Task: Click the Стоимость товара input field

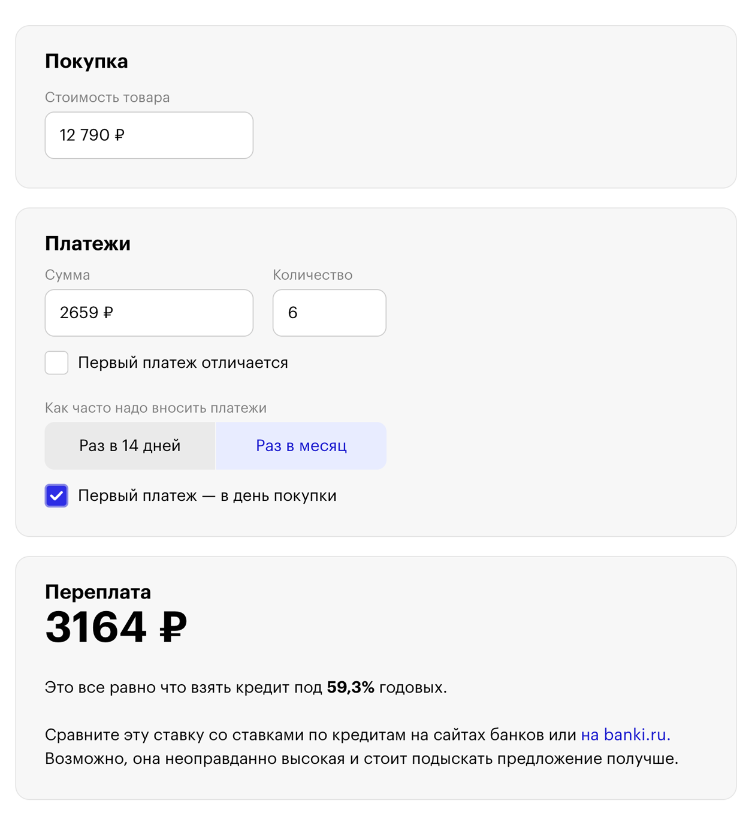Action: coord(149,135)
